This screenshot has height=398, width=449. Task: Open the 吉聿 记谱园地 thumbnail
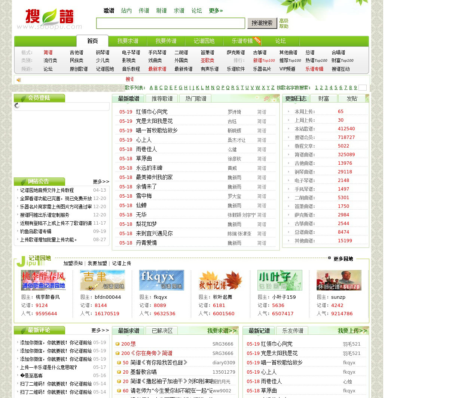point(103,280)
